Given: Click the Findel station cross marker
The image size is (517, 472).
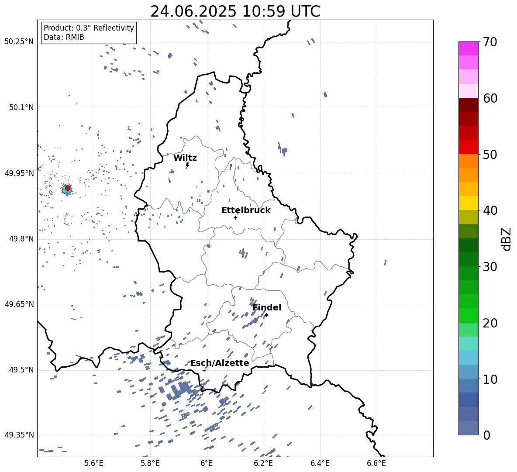Looking at the screenshot, I should 266,315.
